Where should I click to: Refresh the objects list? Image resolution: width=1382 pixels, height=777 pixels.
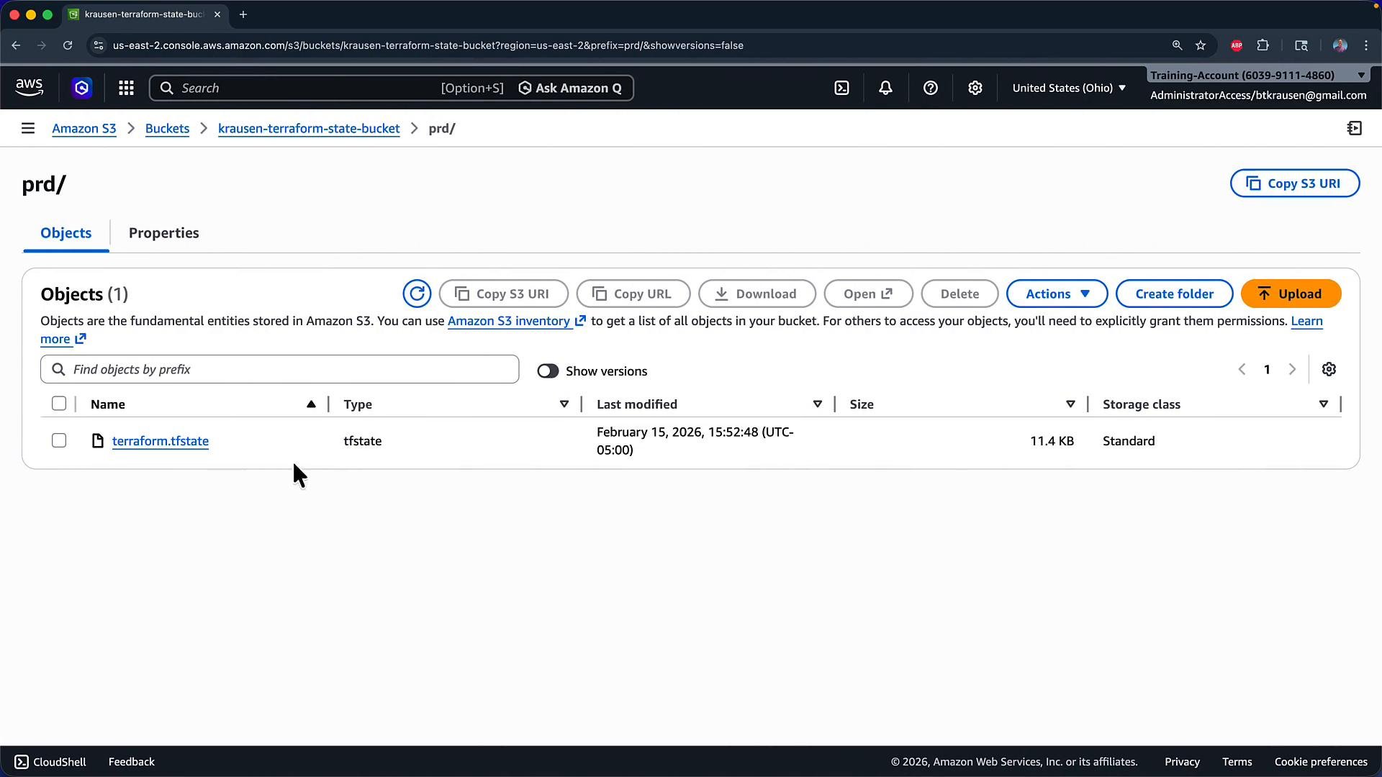coord(417,294)
